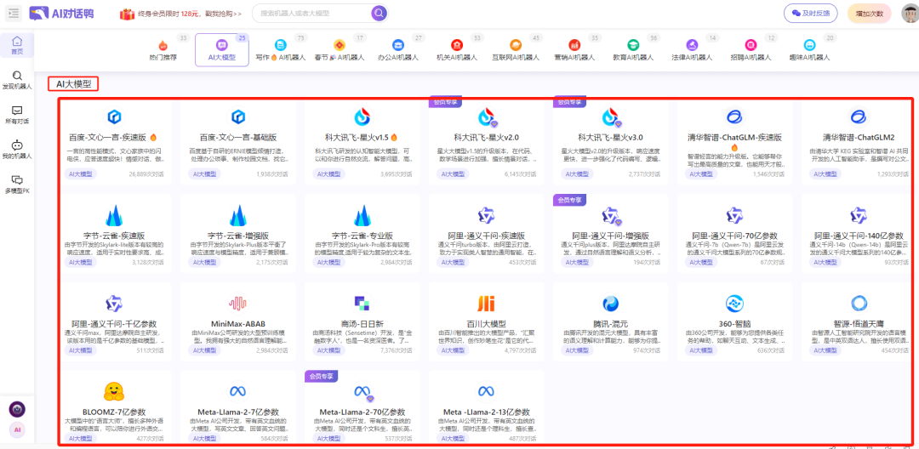Screen dimensions: 919x449
Task: Click the 字节-云雀-增强版 card title
Action: 237,236
